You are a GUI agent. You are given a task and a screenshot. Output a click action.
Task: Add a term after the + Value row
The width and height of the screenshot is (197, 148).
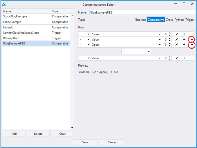pyautogui.click(x=184, y=39)
